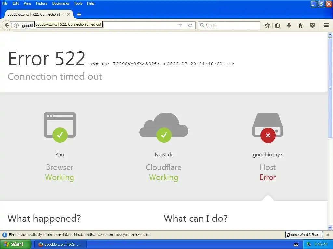Click the search magnifier icon
The image size is (333, 249).
202,25
